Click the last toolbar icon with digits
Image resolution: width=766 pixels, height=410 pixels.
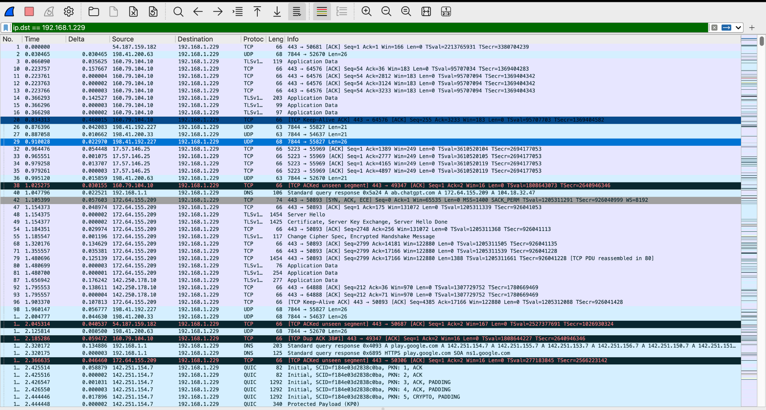click(x=446, y=11)
